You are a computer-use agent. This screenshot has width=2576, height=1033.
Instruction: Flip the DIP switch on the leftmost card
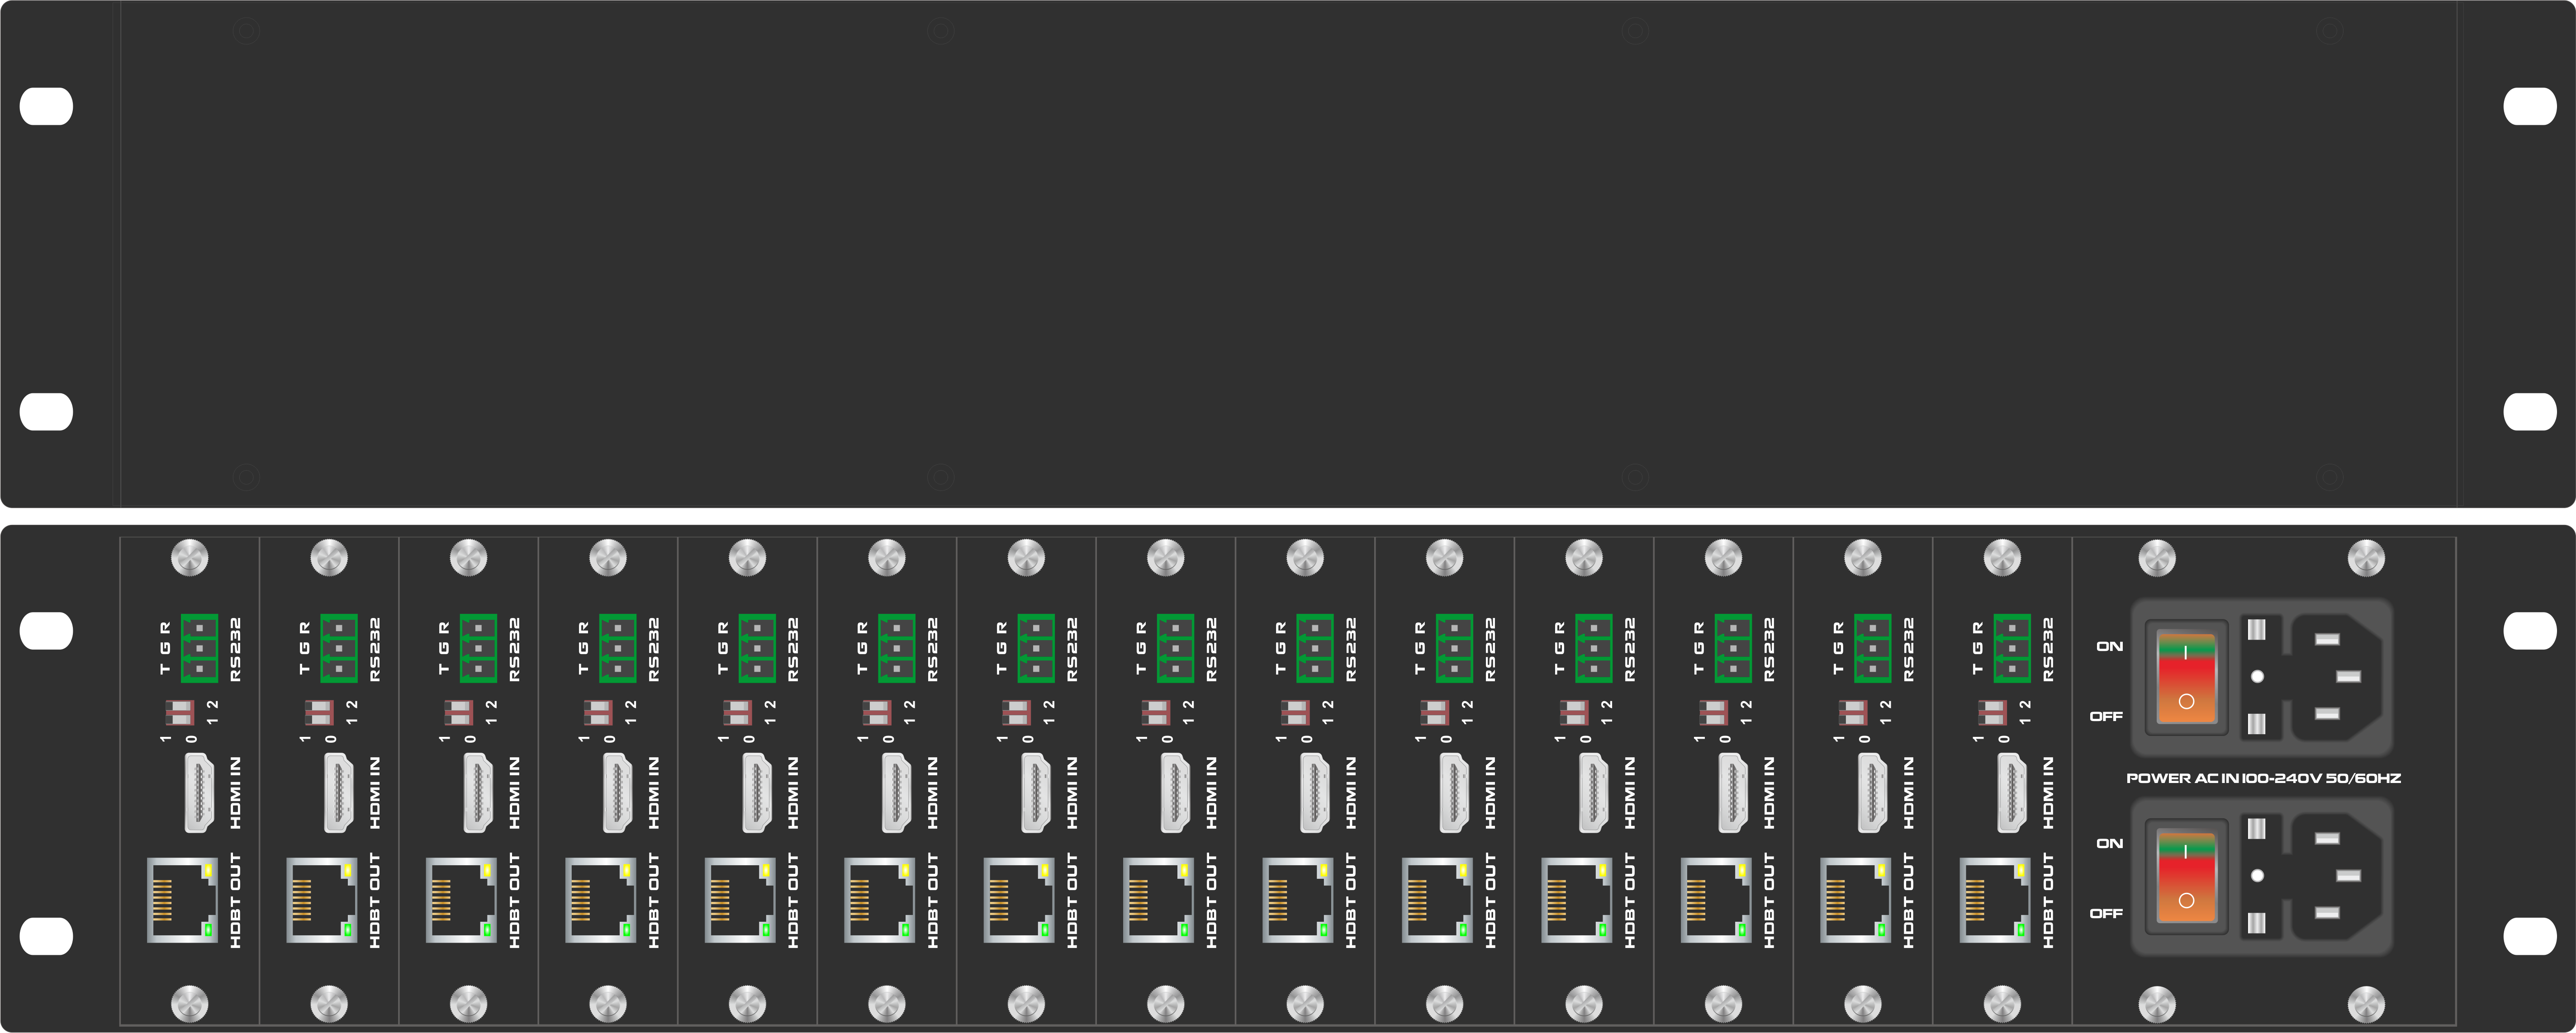pyautogui.click(x=180, y=713)
